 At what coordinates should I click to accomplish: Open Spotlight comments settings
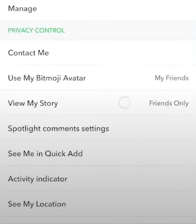pos(98,129)
